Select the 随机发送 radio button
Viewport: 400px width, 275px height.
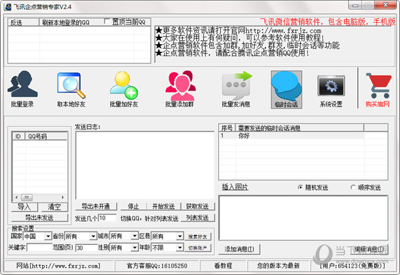(300, 188)
